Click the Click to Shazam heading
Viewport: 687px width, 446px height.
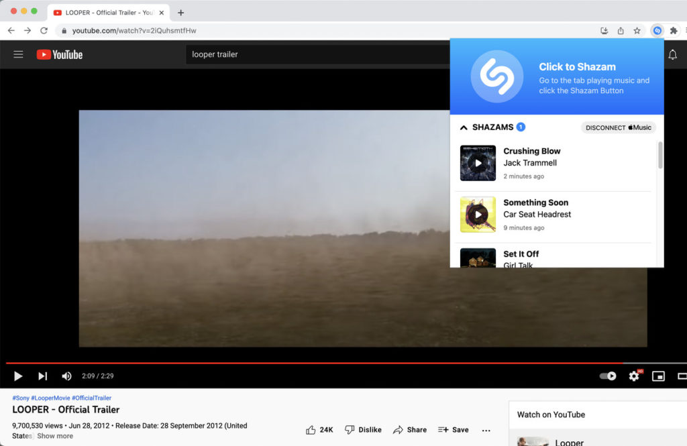pyautogui.click(x=577, y=66)
